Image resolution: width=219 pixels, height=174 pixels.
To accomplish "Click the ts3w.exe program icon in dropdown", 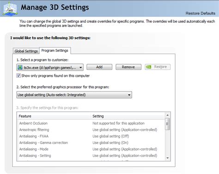I will click(20, 68).
